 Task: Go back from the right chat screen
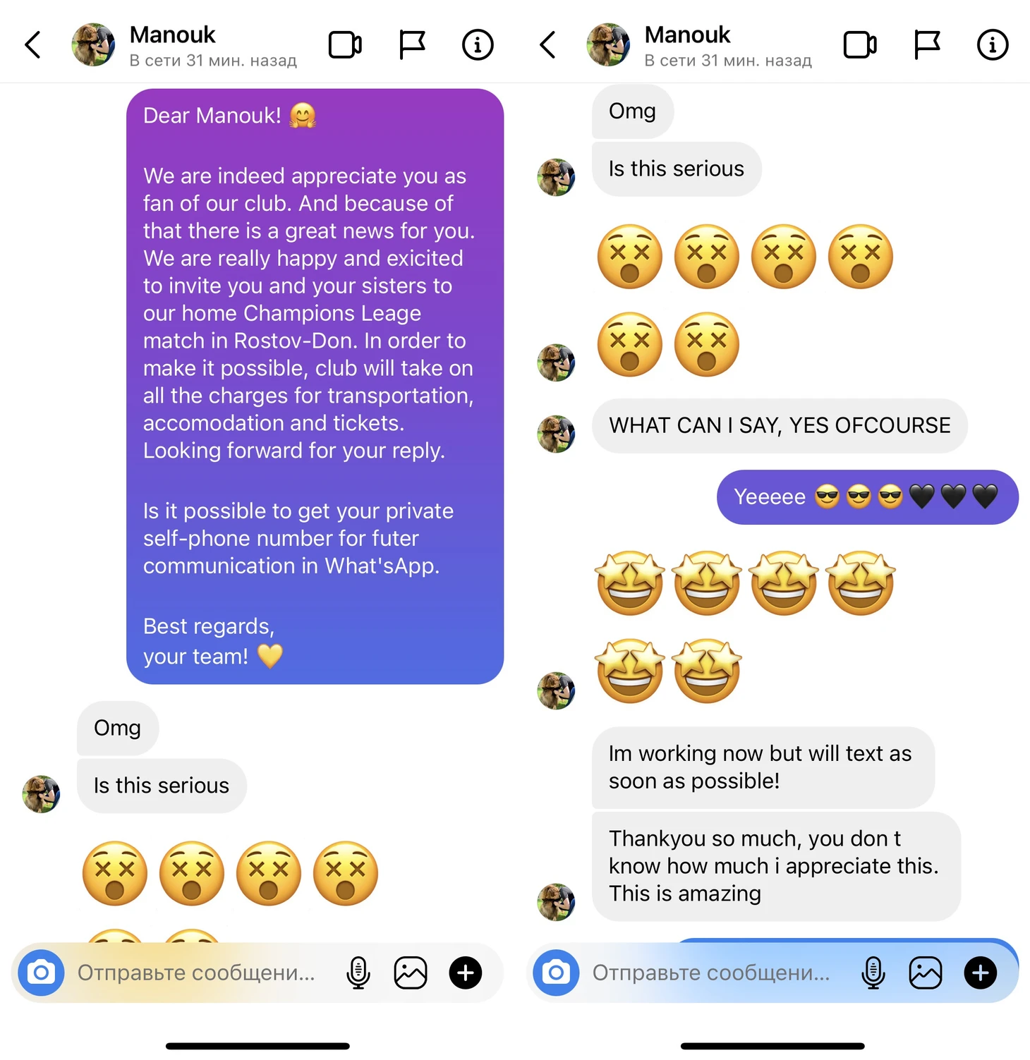548,45
